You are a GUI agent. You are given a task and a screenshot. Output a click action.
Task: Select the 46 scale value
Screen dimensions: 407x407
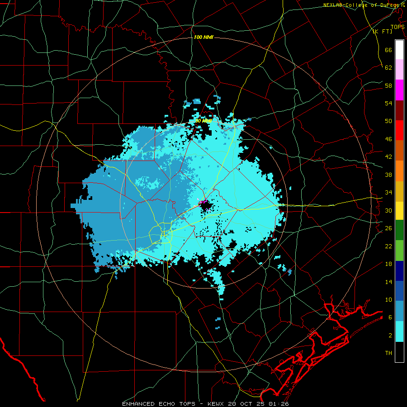click(x=388, y=139)
